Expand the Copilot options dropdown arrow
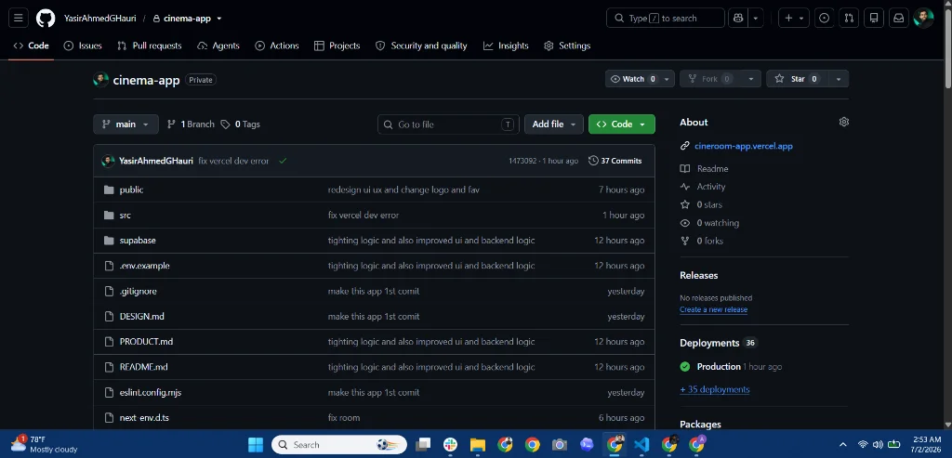The image size is (952, 458). tap(755, 19)
